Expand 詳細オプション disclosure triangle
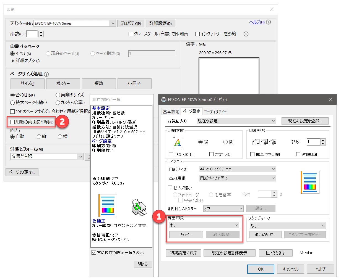Image resolution: width=341 pixels, height=280 pixels. (x=13, y=61)
